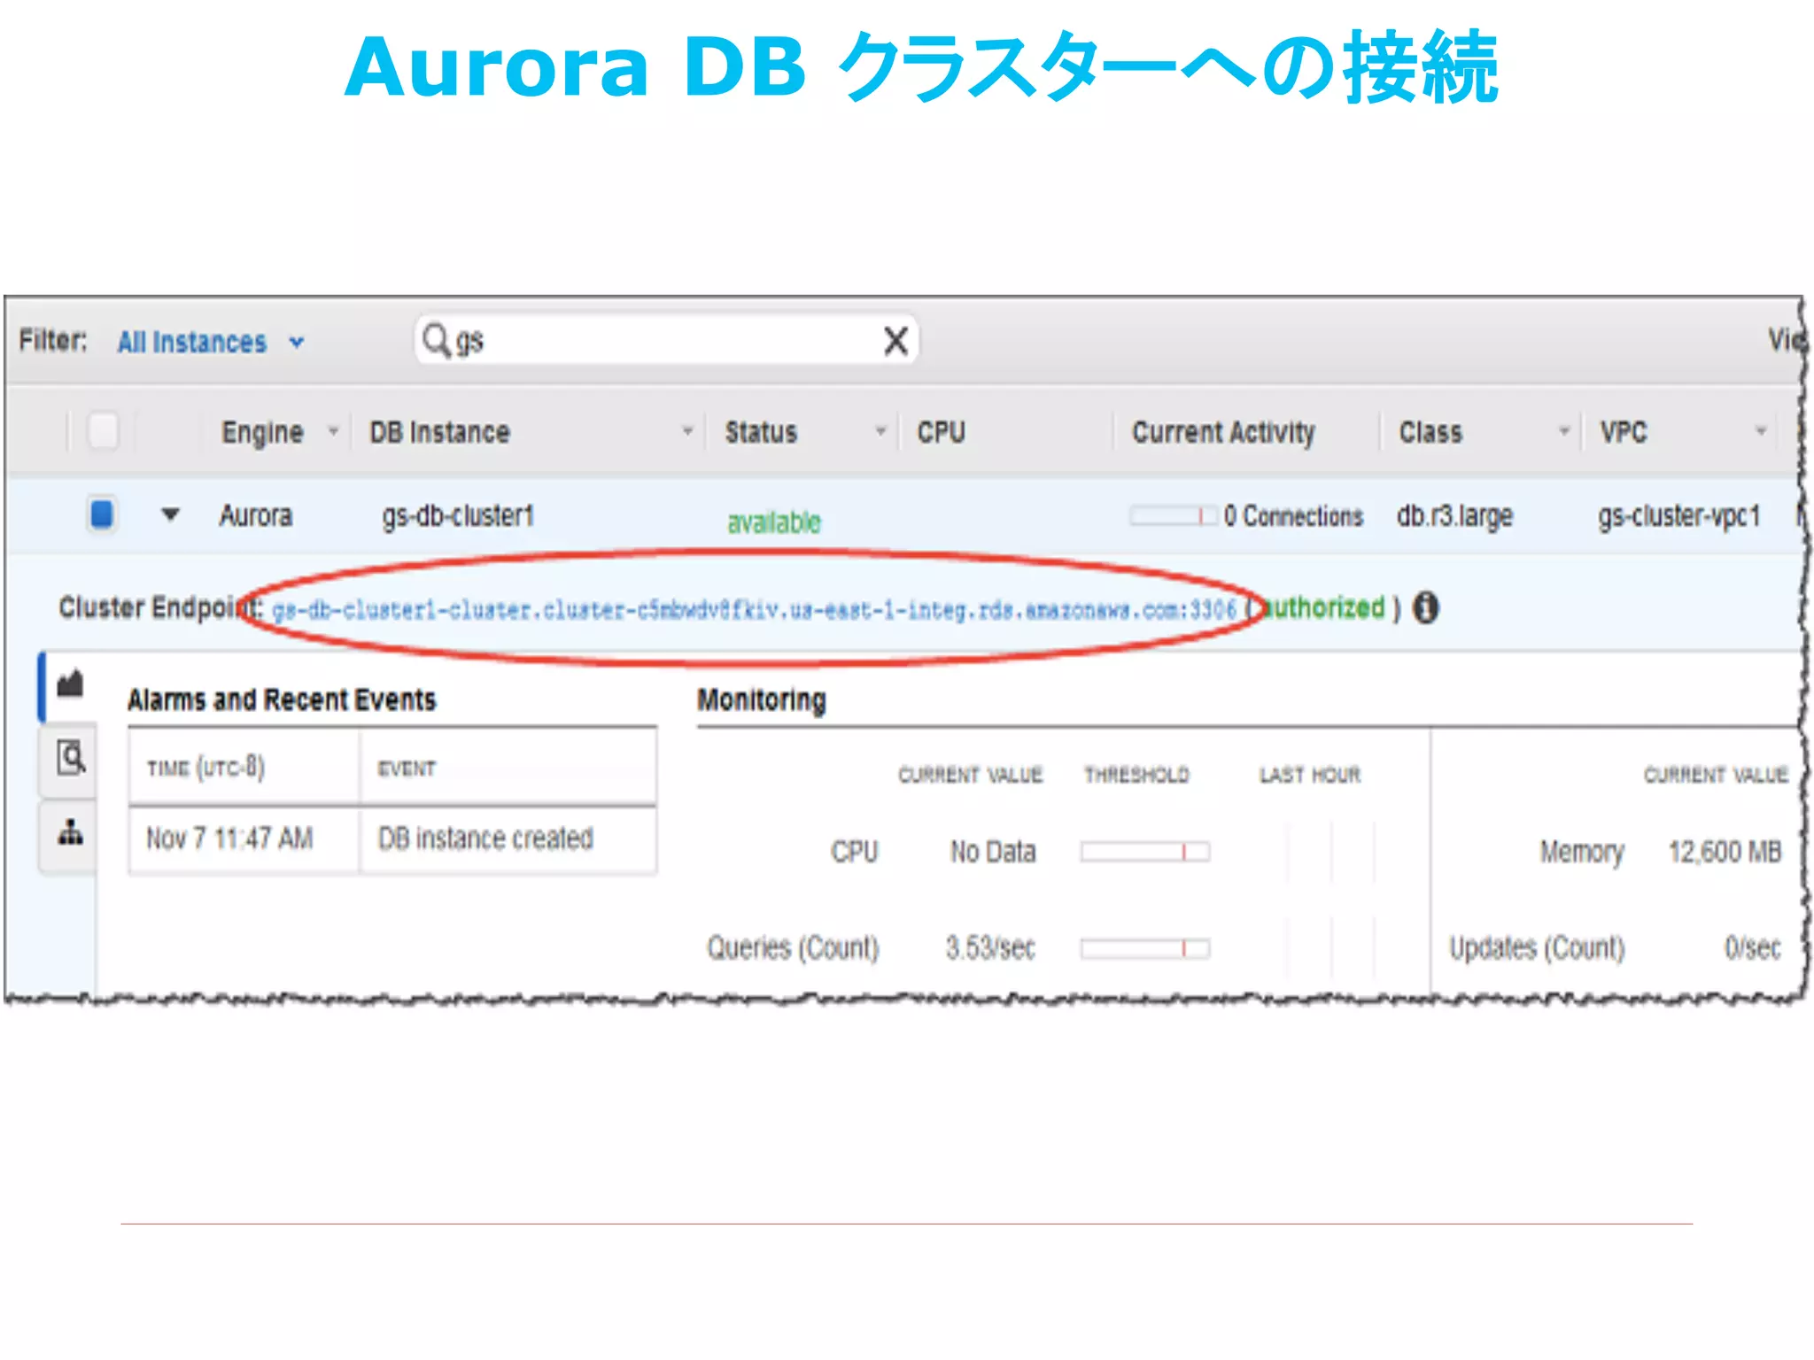
Task: Click the gs search input field
Action: 666,341
